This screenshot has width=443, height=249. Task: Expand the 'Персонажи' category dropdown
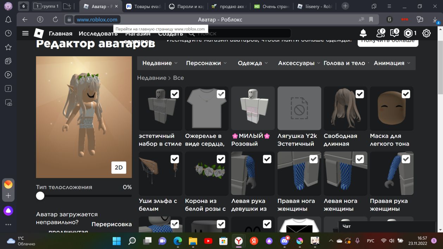[x=206, y=63]
